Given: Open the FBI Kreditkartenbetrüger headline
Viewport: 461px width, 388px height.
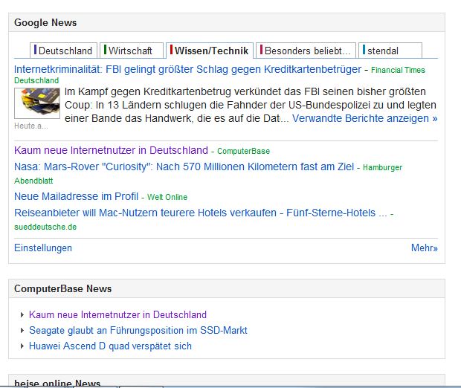Looking at the screenshot, I should click(x=187, y=69).
